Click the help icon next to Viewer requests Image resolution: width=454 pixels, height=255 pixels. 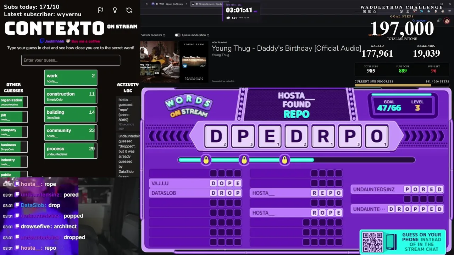(164, 35)
